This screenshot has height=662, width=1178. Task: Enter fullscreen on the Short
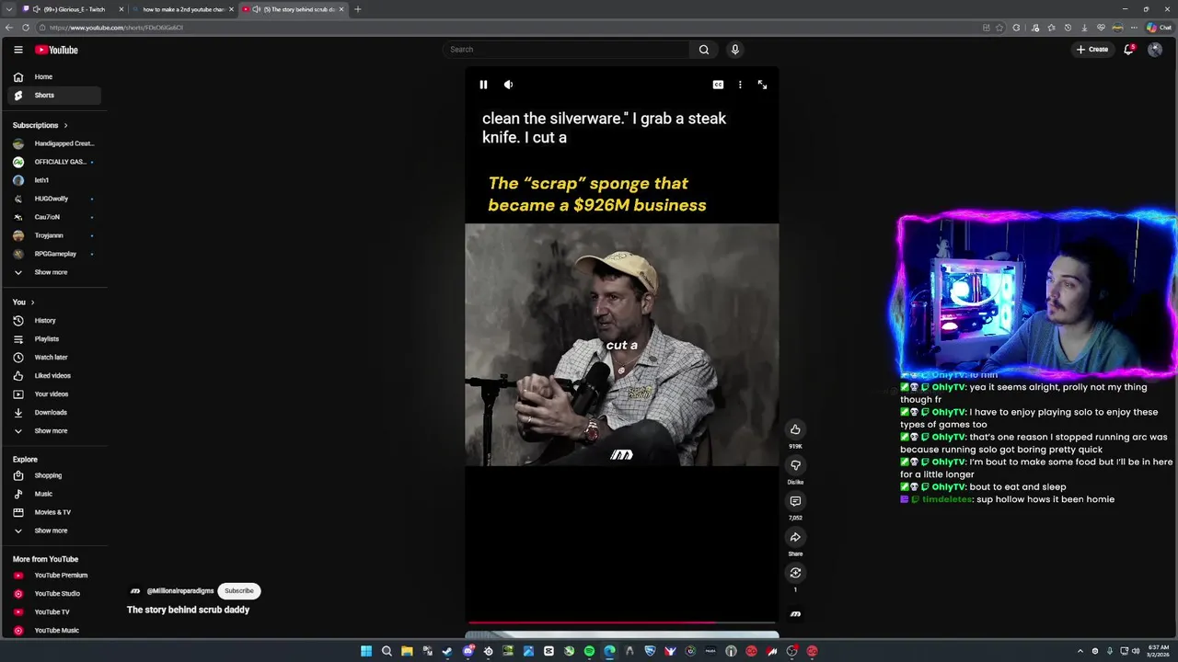pyautogui.click(x=762, y=85)
